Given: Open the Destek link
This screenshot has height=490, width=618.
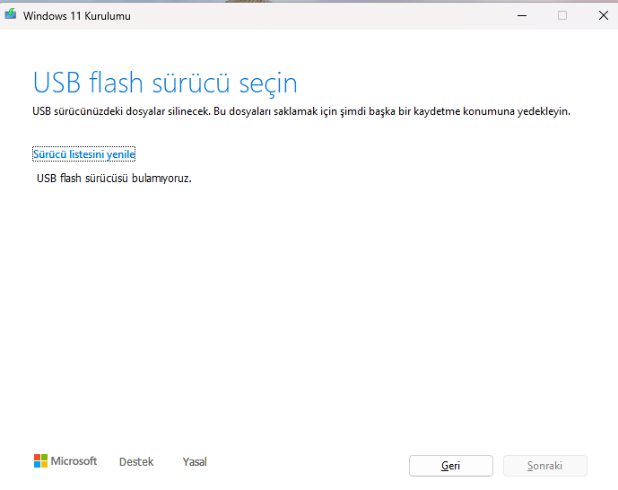Looking at the screenshot, I should pyautogui.click(x=136, y=461).
